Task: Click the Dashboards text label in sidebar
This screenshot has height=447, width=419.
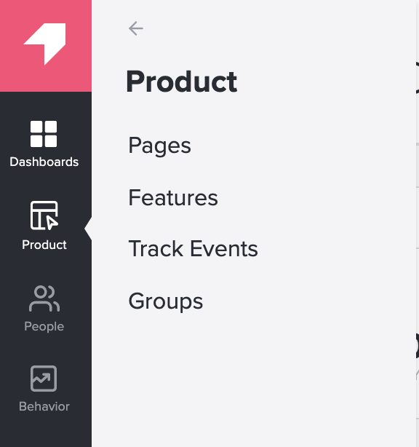Action: pos(44,162)
